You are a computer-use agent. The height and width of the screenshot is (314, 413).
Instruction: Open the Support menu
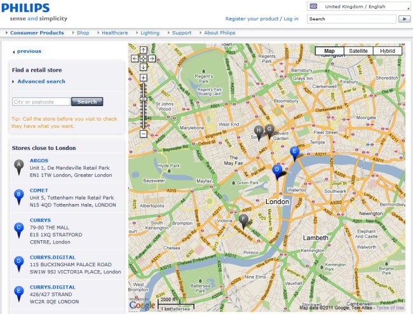point(182,32)
